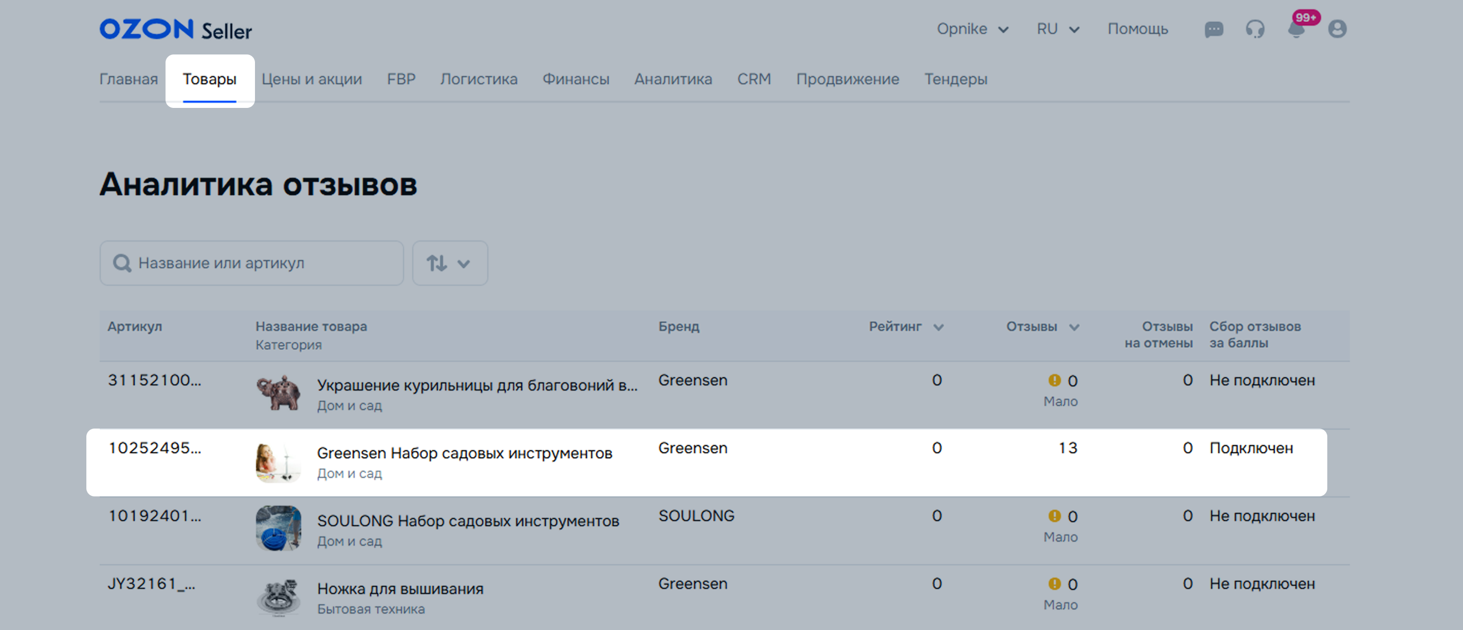
Task: Sort by the Рейтинг column
Action: tap(906, 327)
